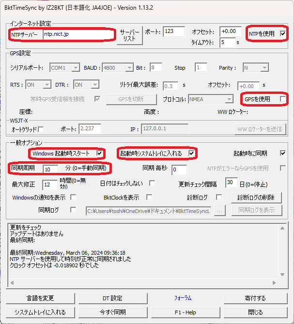Click the GPSを切断 button
The height and width of the screenshot is (324, 294).
131,99
